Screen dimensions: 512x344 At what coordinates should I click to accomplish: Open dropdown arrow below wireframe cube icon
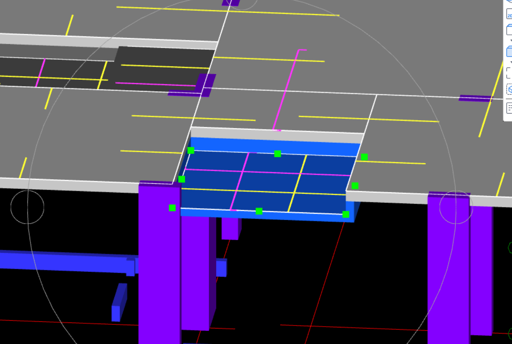click(511, 41)
